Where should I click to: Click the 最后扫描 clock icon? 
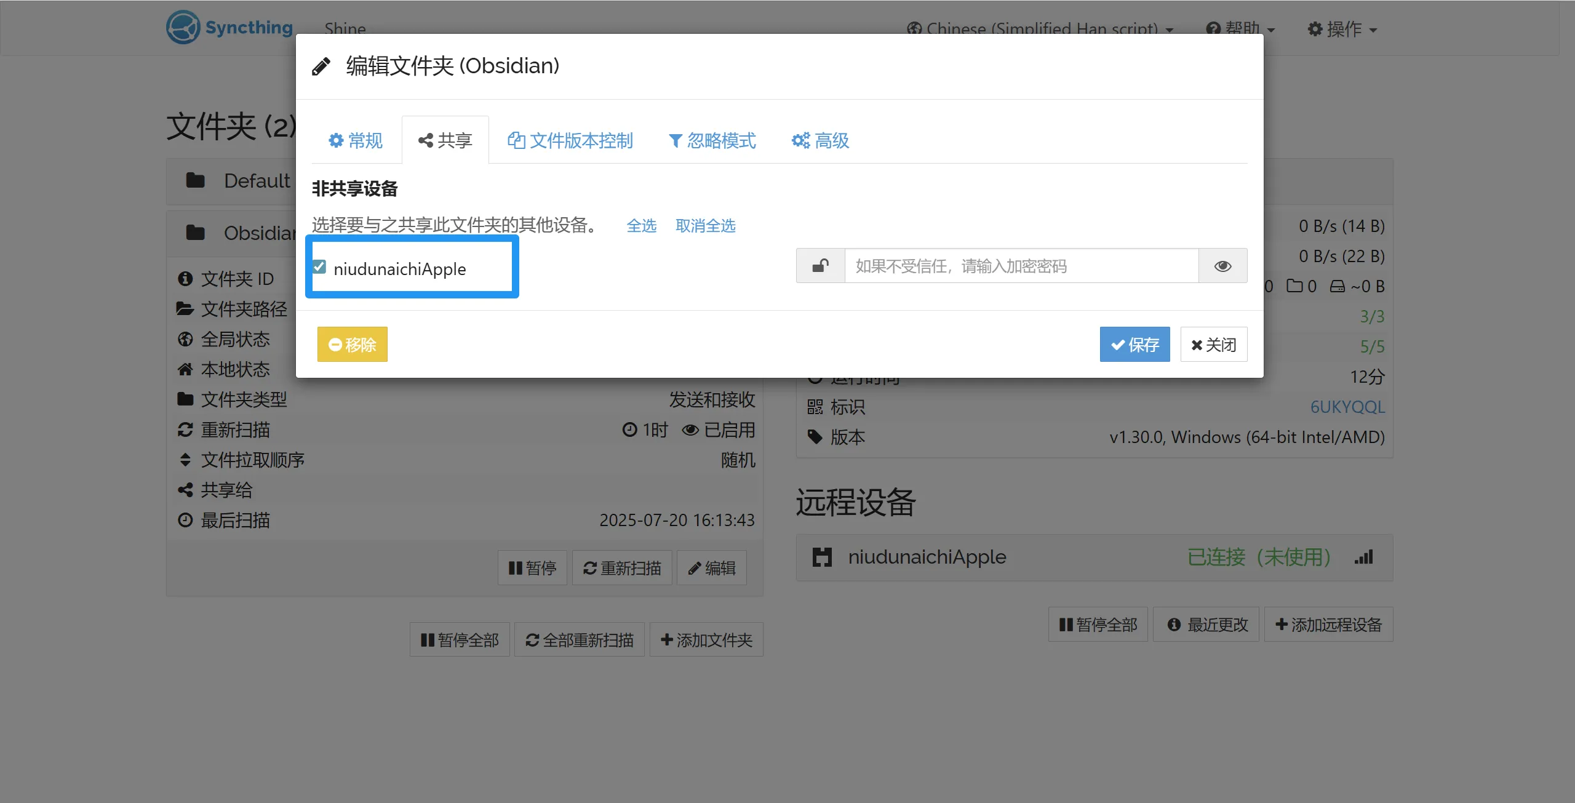coord(185,520)
